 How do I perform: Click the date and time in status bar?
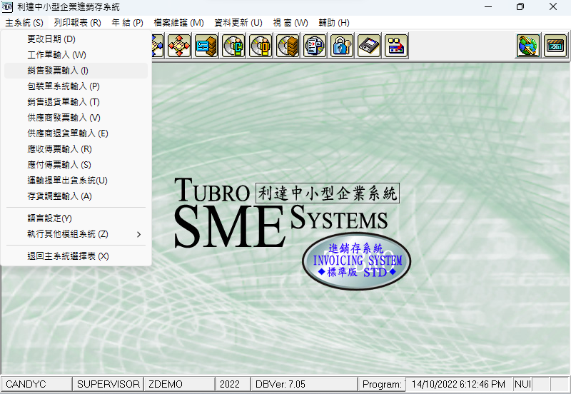[458, 384]
